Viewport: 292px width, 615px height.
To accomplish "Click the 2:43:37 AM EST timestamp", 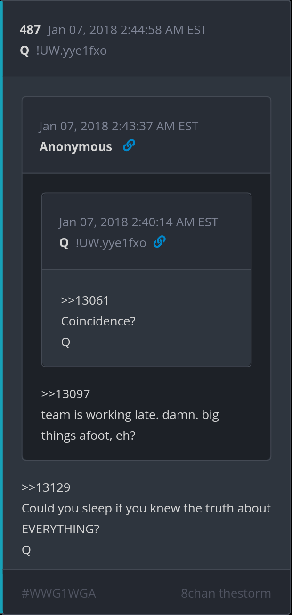I will (x=119, y=126).
